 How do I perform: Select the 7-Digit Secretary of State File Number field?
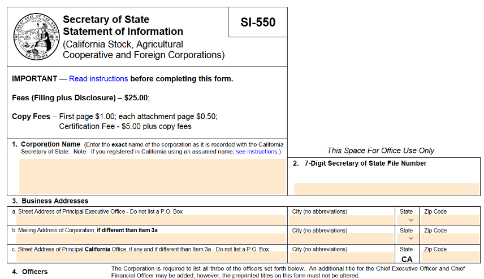(x=386, y=189)
